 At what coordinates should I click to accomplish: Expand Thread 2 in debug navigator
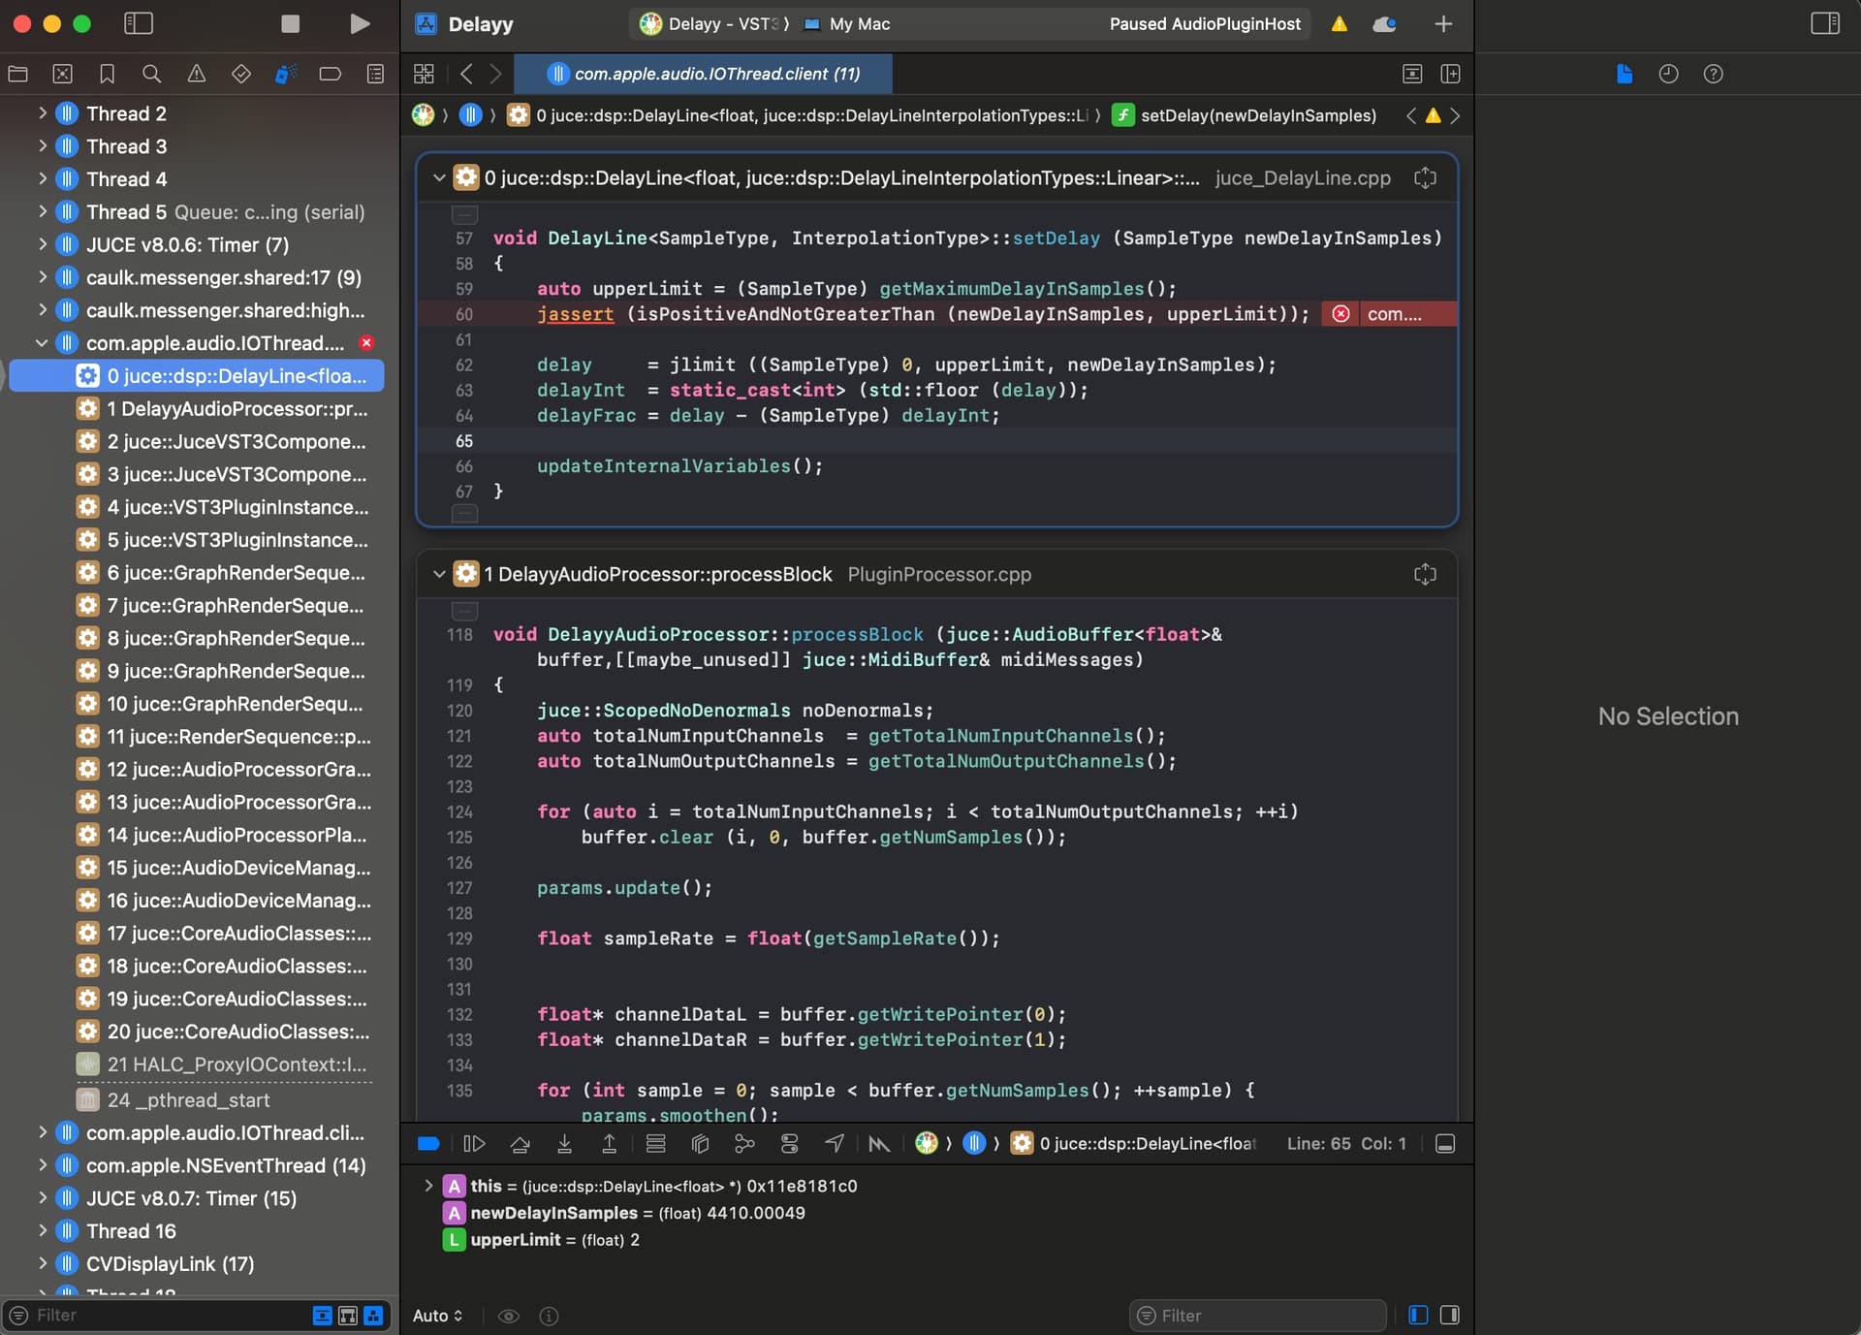click(x=42, y=113)
